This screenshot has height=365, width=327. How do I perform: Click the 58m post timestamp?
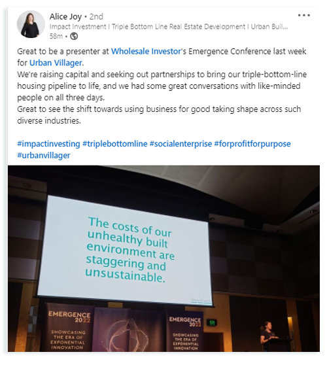[x=56, y=36]
